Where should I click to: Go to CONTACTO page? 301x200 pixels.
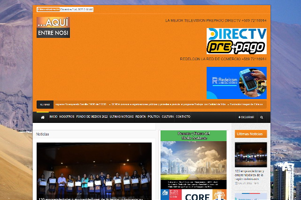pos(183,117)
